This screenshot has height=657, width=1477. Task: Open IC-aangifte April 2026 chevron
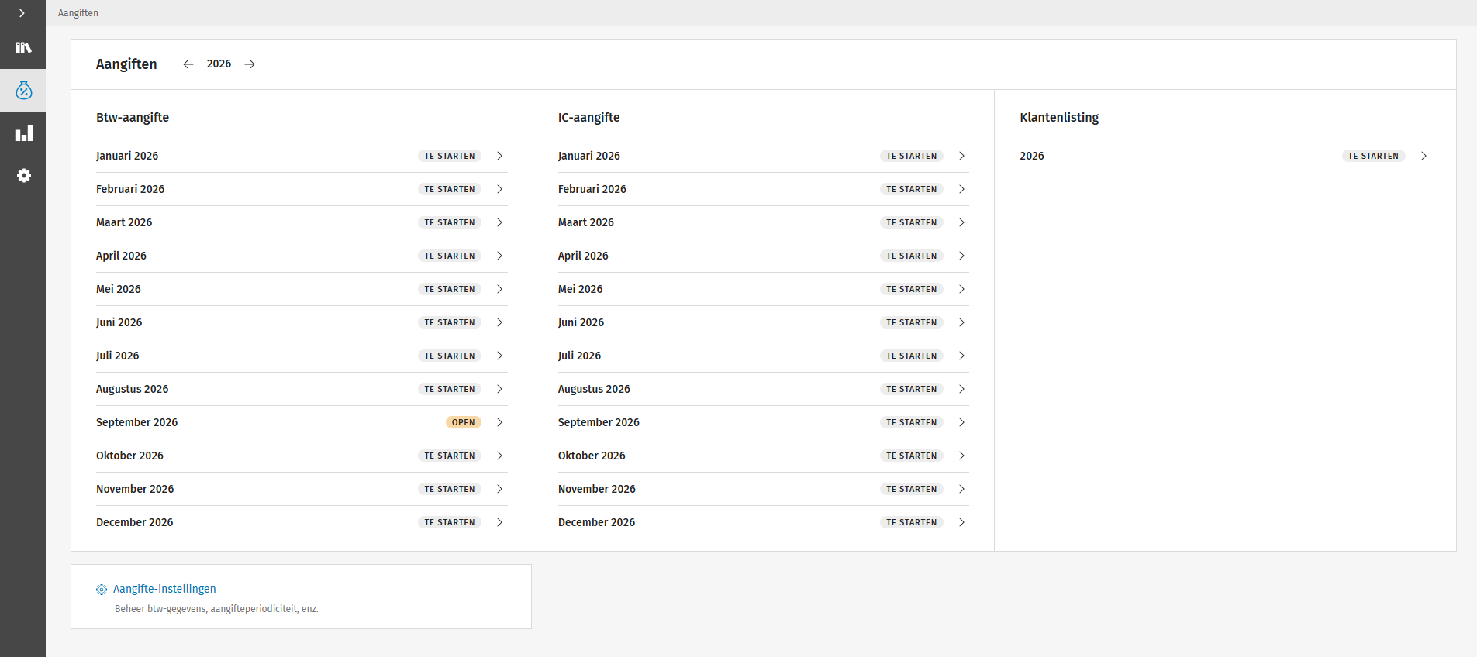[961, 256]
